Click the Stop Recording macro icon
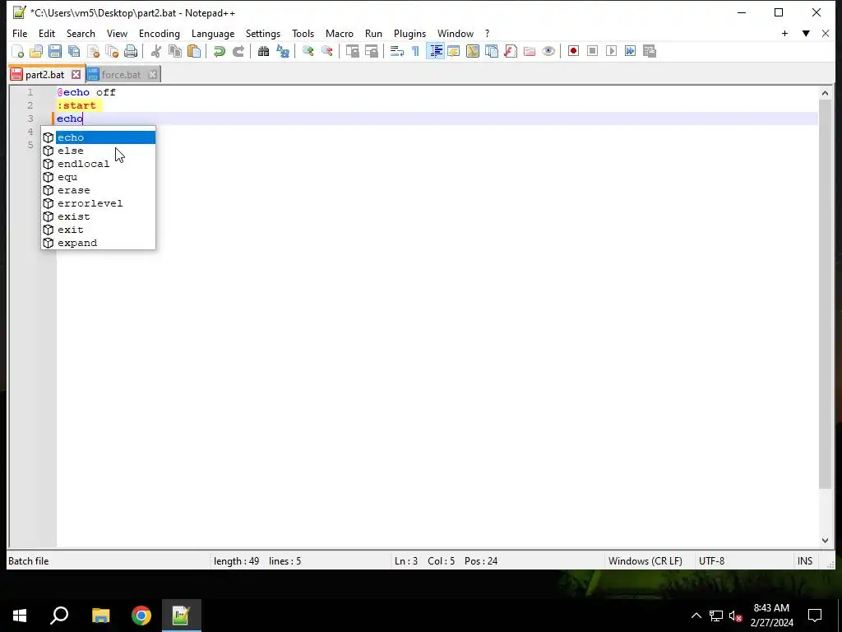This screenshot has height=632, width=842. tap(592, 51)
